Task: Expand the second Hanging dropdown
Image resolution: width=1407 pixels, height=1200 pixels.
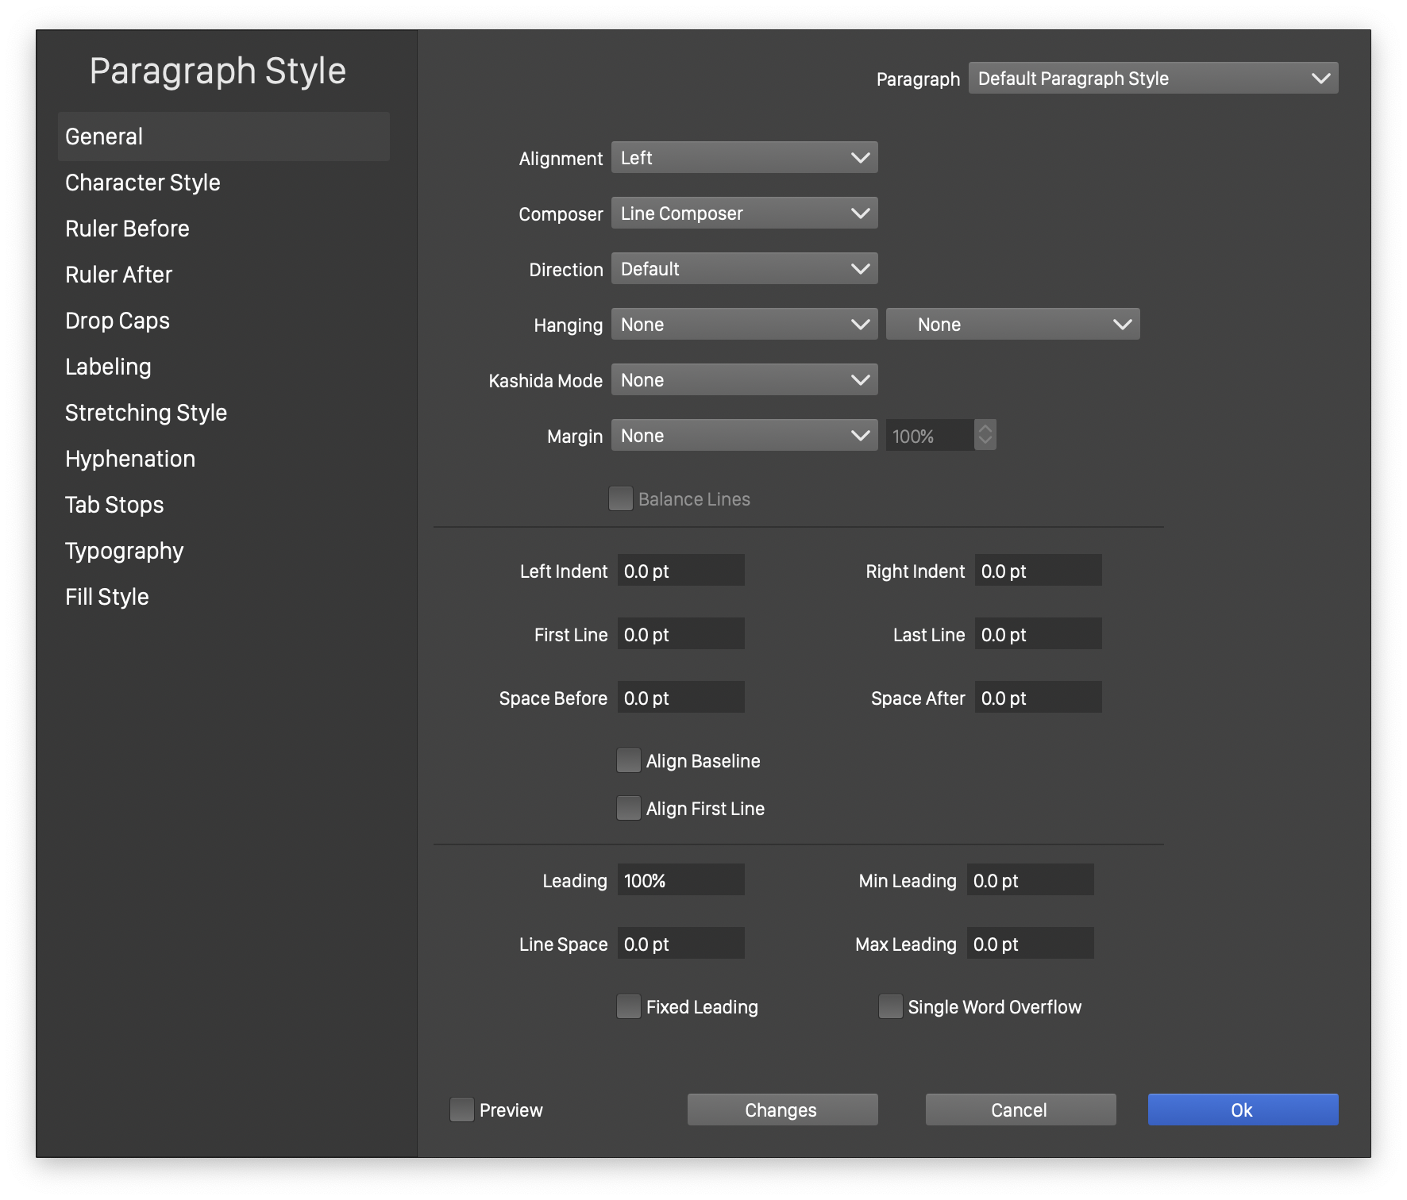Action: pos(1012,325)
